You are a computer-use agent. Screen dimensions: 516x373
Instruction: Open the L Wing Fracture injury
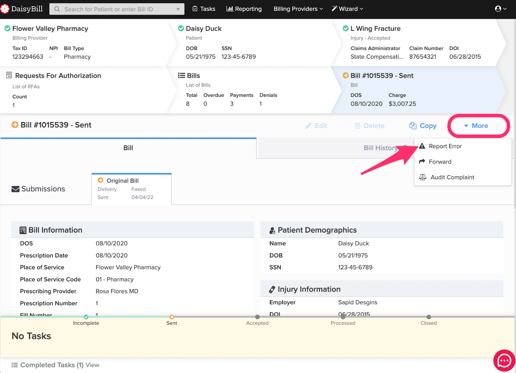pos(375,28)
